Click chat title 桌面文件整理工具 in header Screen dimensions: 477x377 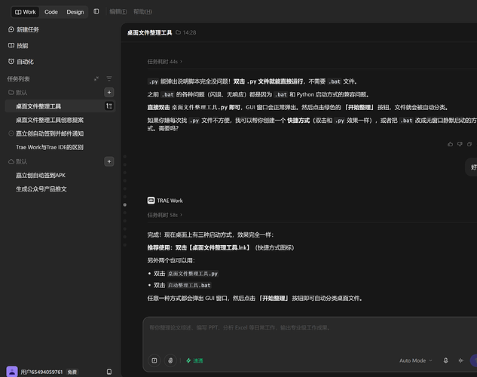pyautogui.click(x=150, y=32)
